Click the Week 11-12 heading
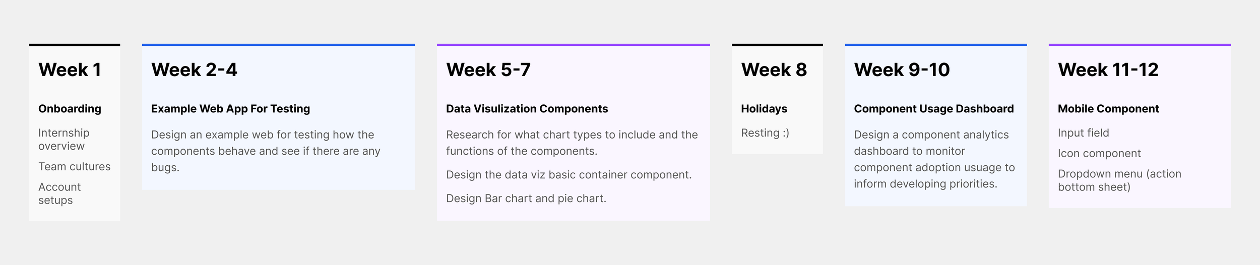1260x265 pixels. 1108,70
